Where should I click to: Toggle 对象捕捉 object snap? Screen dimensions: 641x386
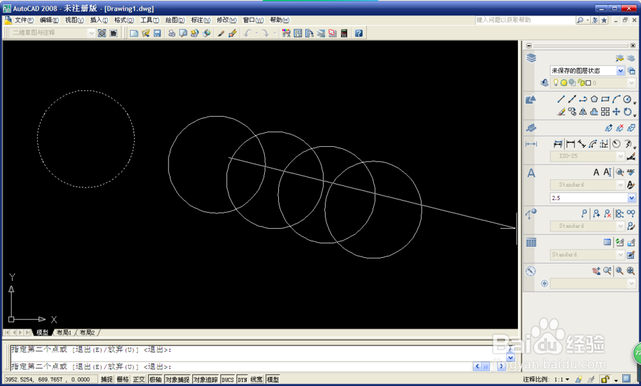pos(177,380)
